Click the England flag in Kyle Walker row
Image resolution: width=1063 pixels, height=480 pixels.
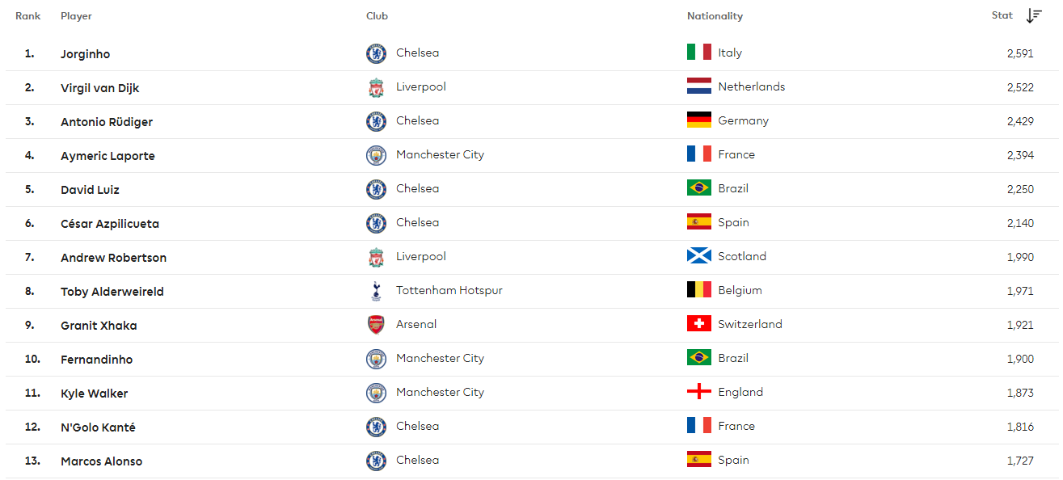[699, 392]
